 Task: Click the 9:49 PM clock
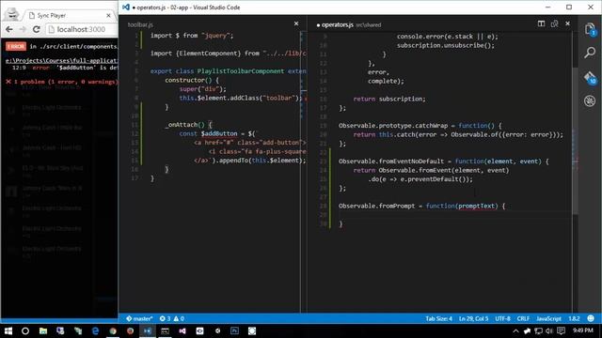tap(583, 330)
